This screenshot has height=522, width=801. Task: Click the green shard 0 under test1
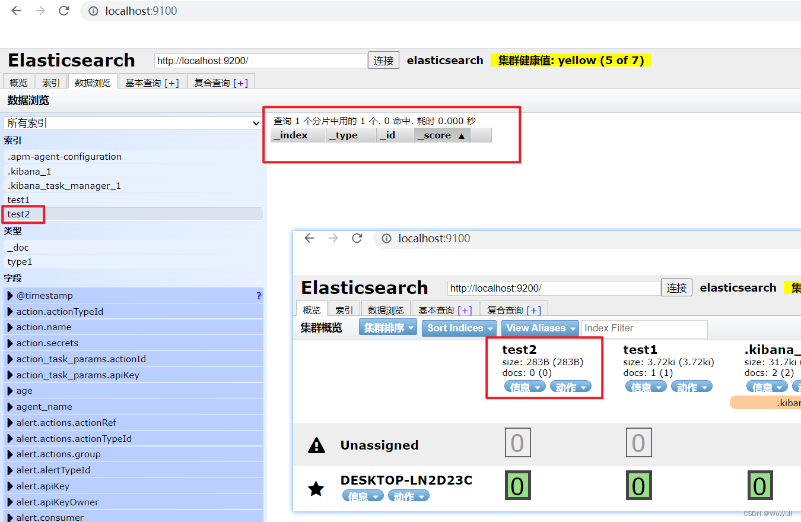[638, 486]
